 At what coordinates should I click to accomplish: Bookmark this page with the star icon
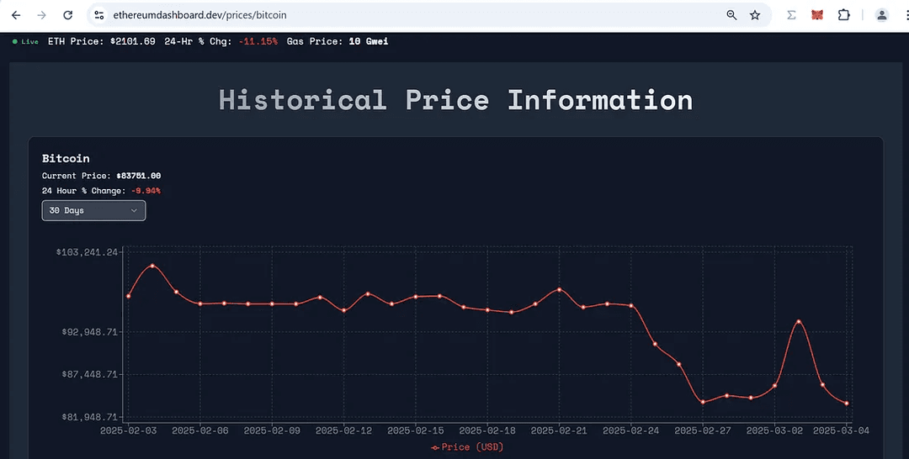click(755, 15)
